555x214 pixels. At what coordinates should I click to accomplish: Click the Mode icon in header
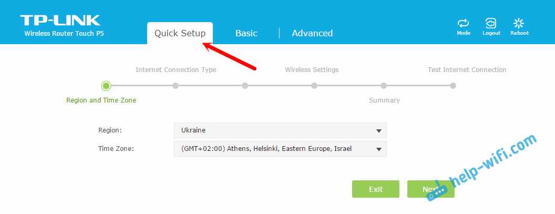point(463,24)
